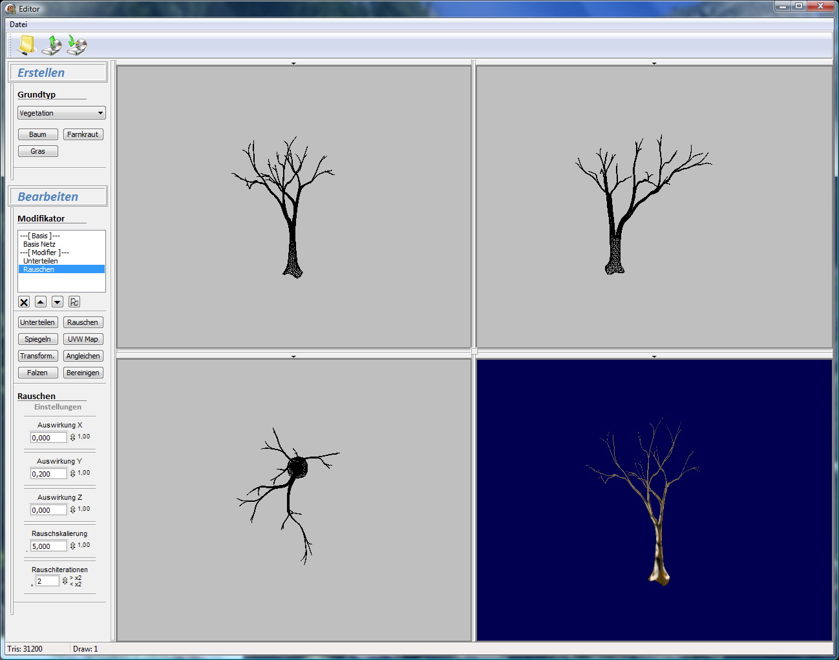Click the icon right of the down arrow
This screenshot has height=660, width=839.
click(74, 302)
